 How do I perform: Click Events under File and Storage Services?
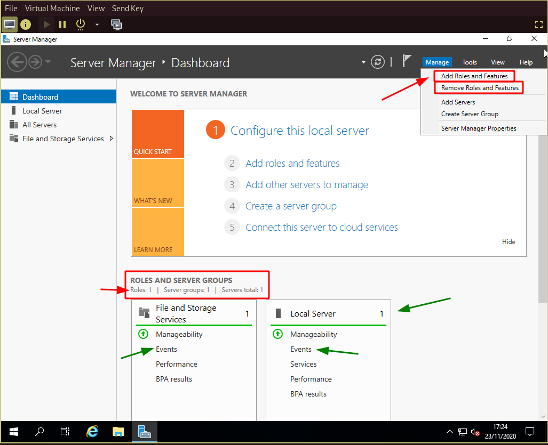coord(166,350)
